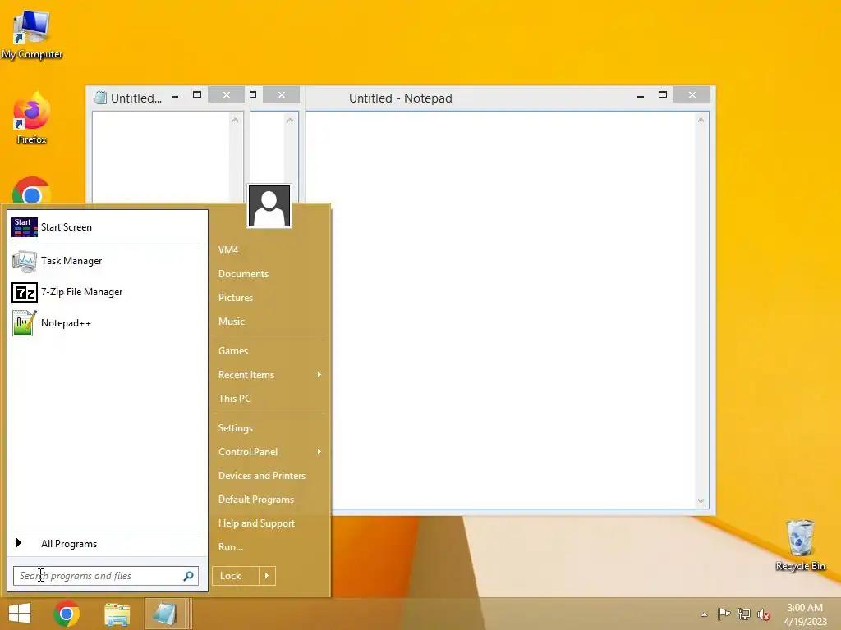Viewport: 841px width, 630px height.
Task: Open the My Computer desktop shortcut
Action: pyautogui.click(x=32, y=33)
